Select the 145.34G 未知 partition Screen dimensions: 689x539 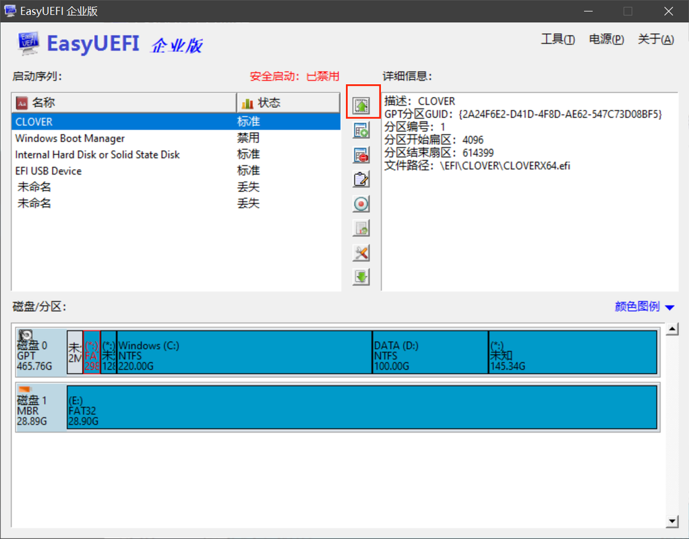[x=572, y=352]
